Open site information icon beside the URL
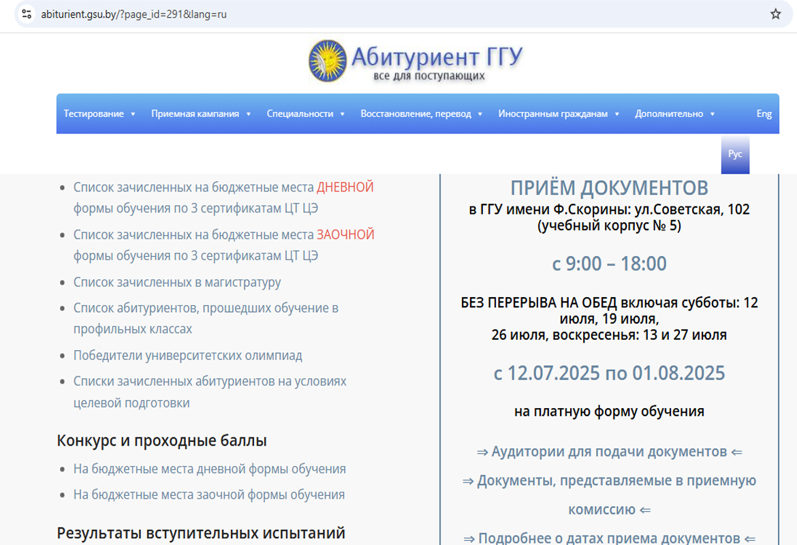 (27, 14)
